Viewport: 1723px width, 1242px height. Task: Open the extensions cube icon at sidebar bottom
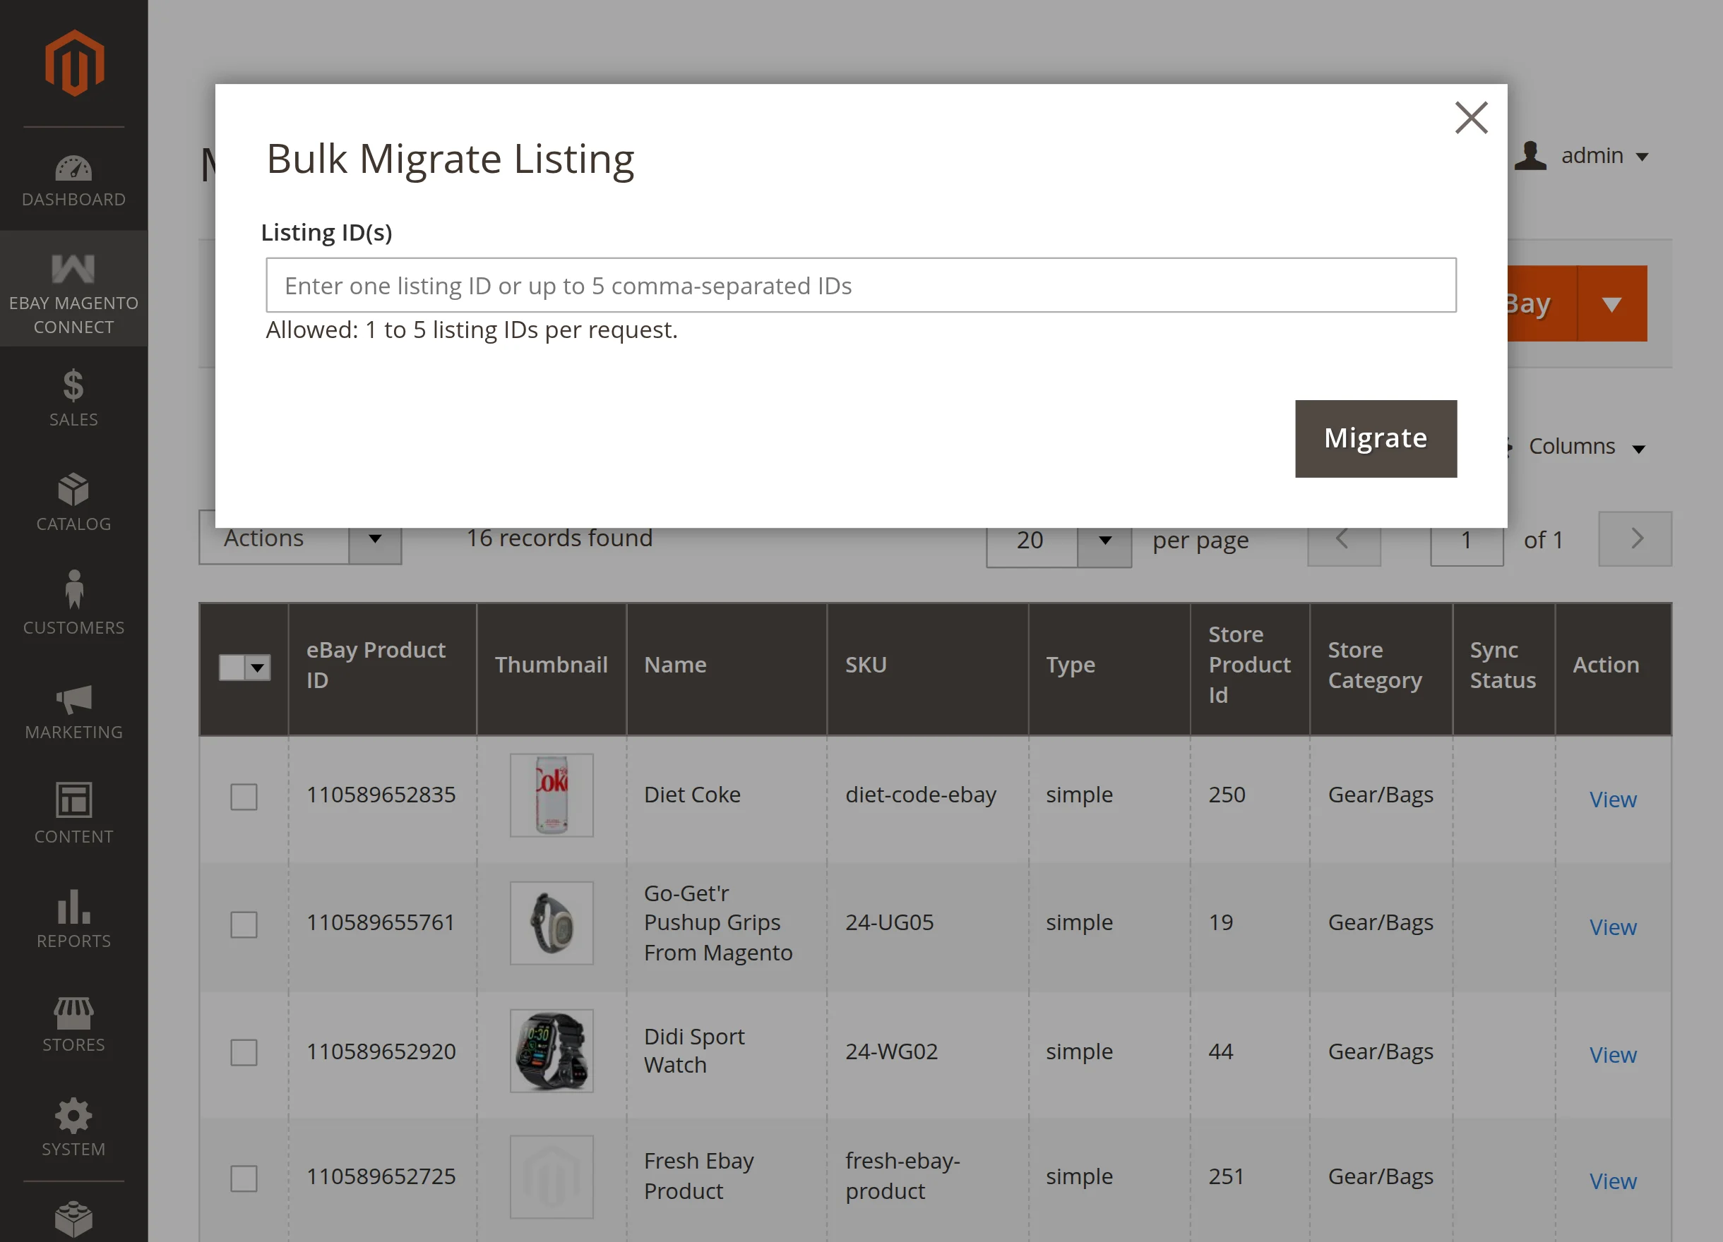point(73,1219)
